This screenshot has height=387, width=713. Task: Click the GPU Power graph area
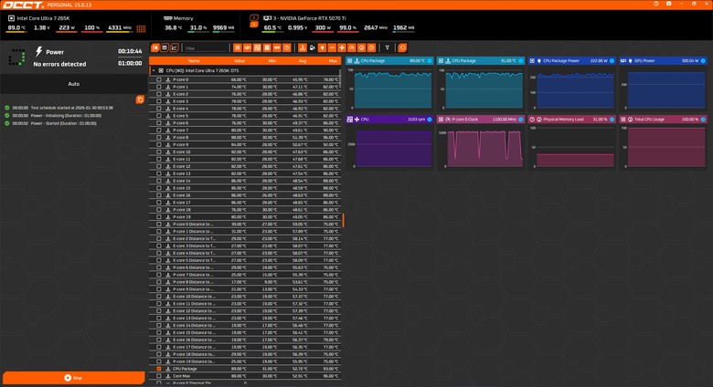pyautogui.click(x=666, y=89)
